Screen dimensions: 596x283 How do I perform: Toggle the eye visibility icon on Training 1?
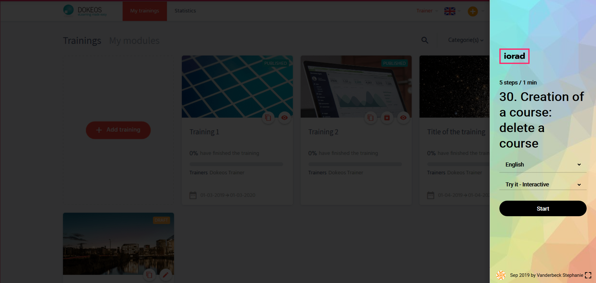284,118
